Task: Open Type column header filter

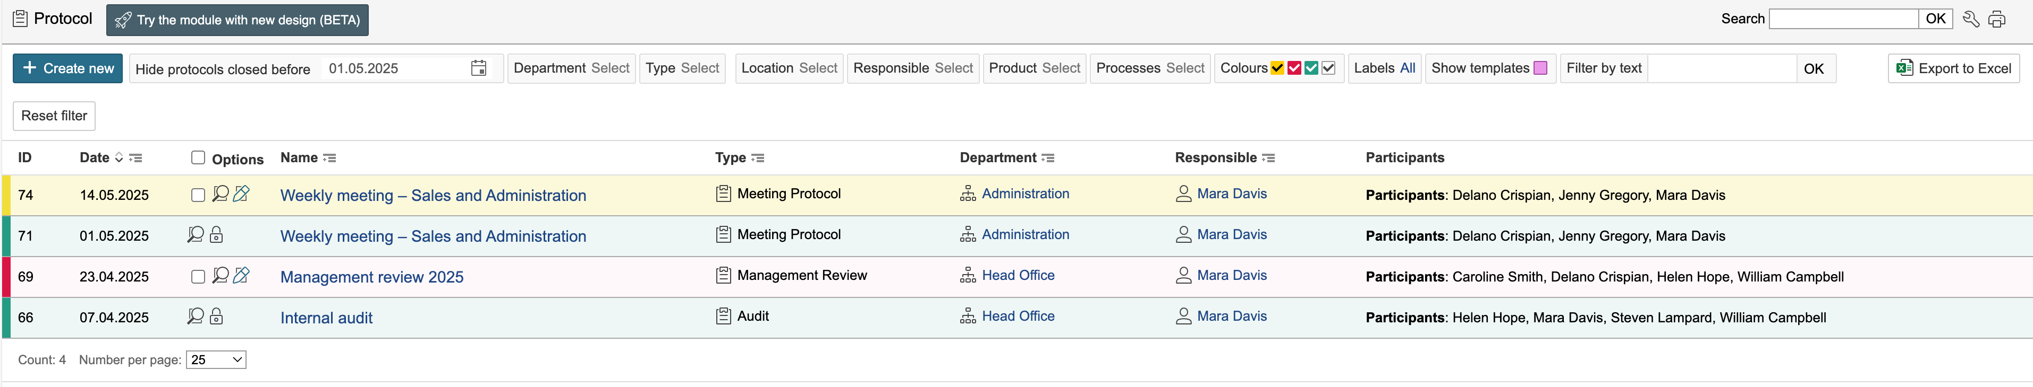Action: pos(758,158)
